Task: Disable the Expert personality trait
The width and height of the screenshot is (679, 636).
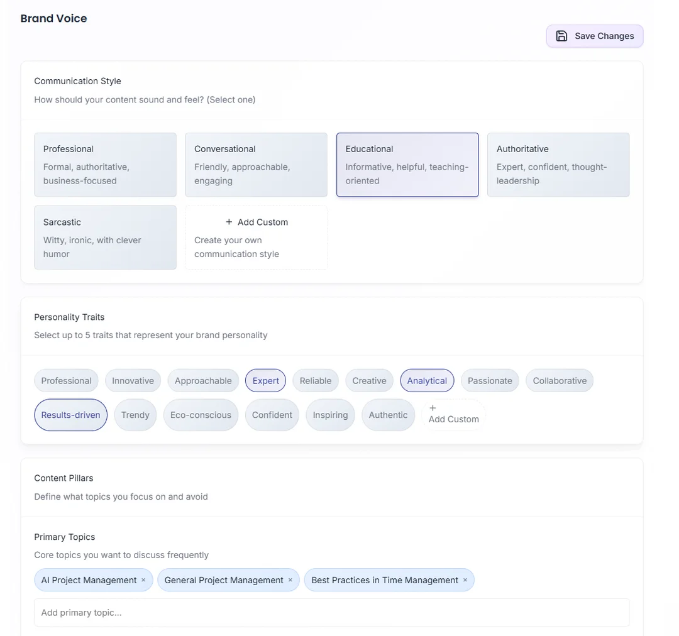Action: coord(265,380)
